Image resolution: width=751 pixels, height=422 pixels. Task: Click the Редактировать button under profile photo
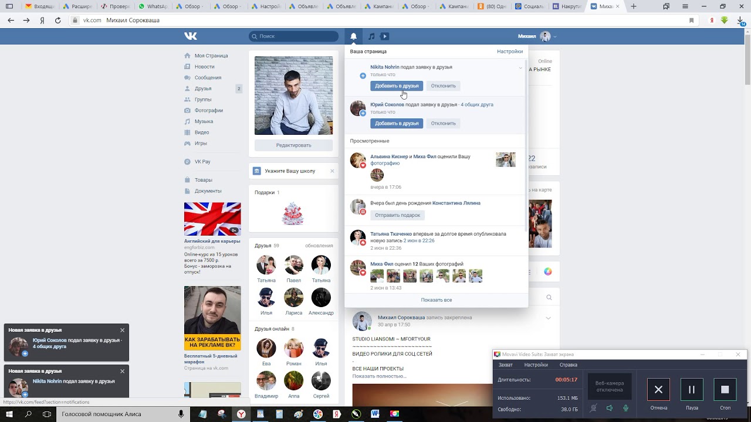coord(293,145)
